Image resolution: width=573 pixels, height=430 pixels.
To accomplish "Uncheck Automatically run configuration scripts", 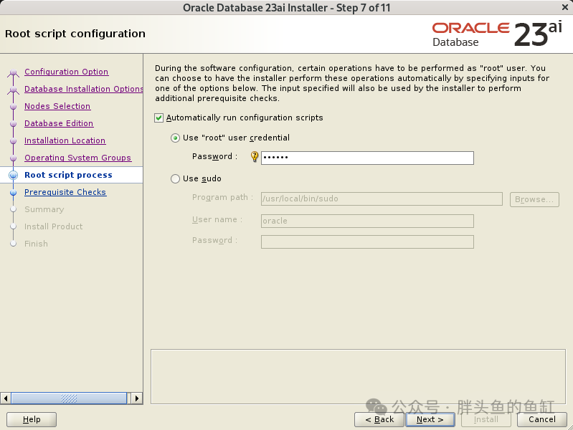I will (x=158, y=118).
